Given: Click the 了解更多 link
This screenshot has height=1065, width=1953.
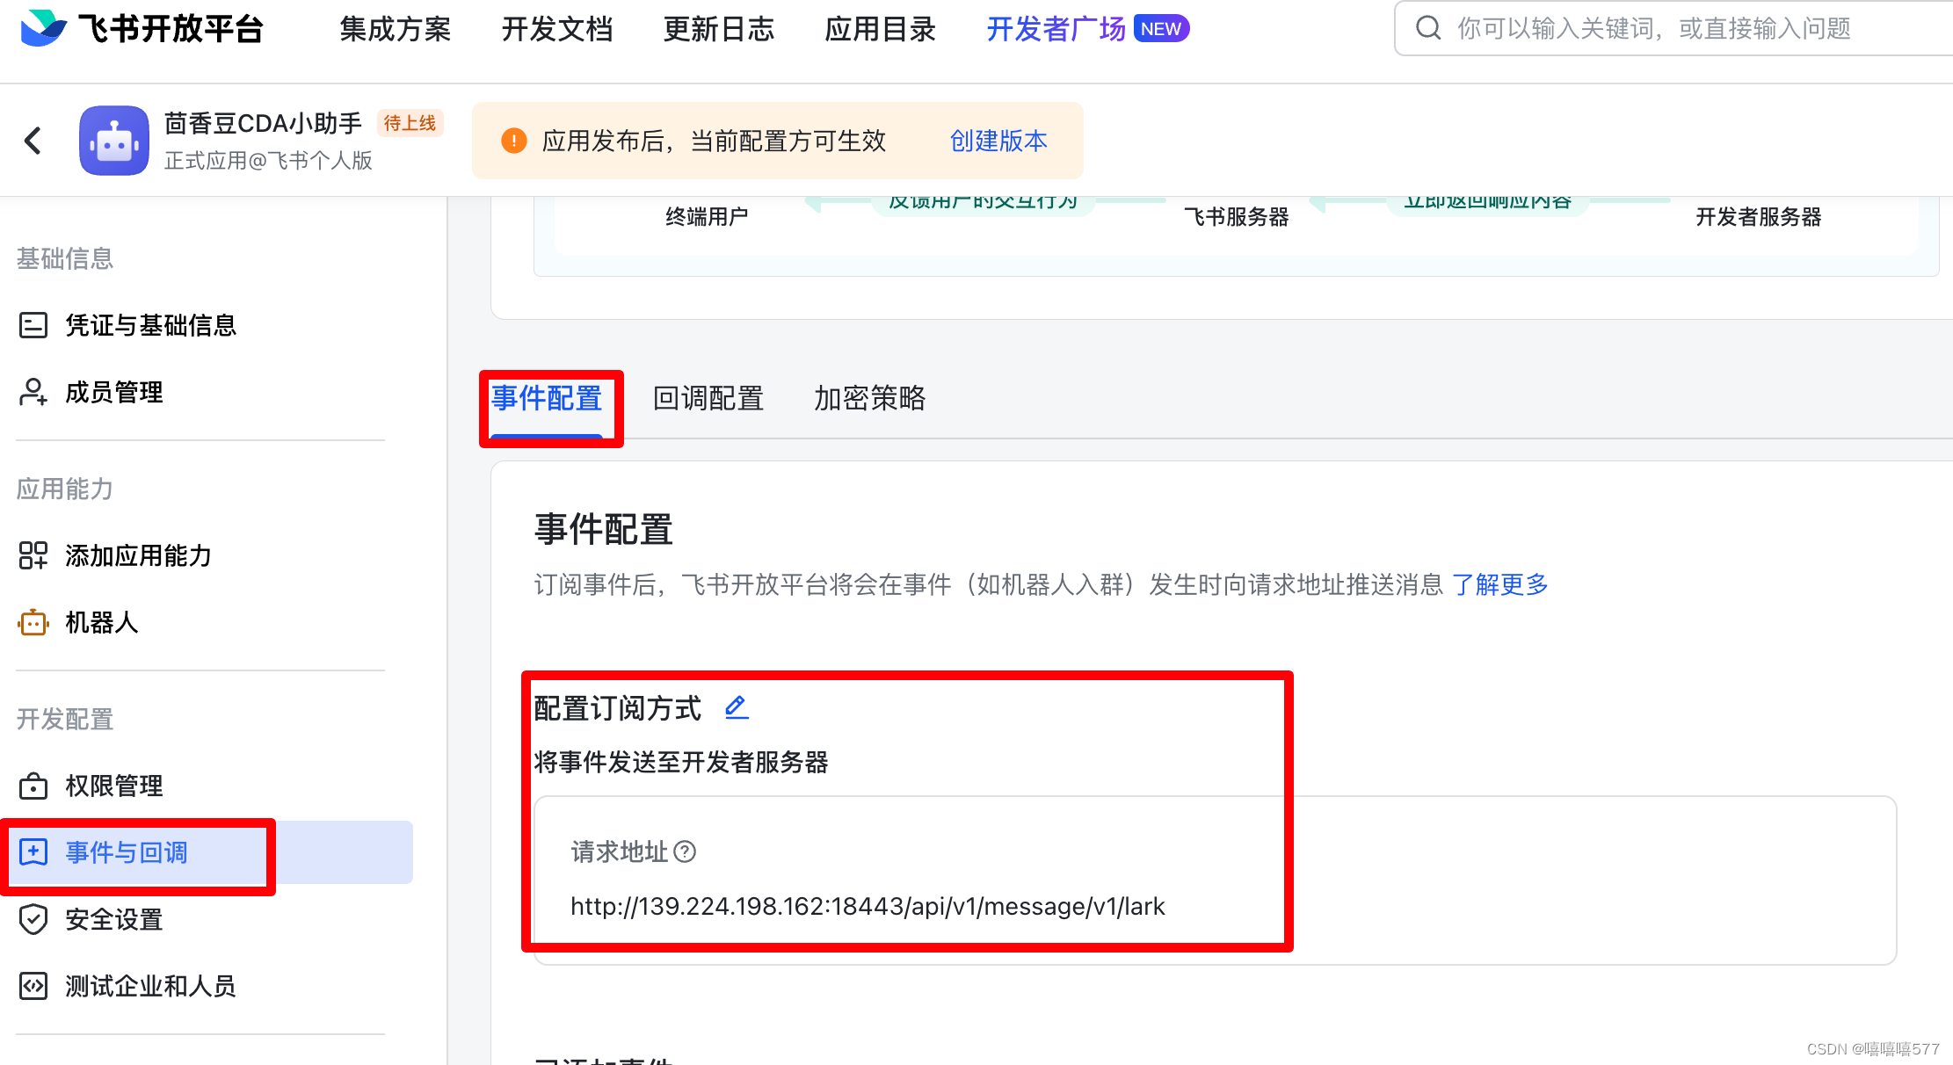Looking at the screenshot, I should 1499,584.
